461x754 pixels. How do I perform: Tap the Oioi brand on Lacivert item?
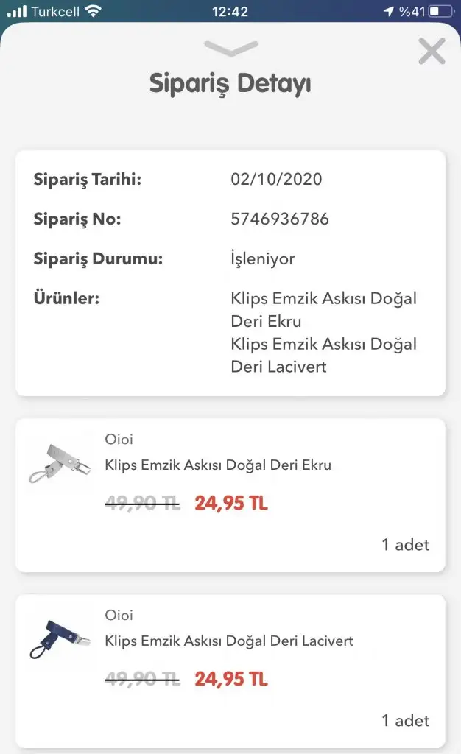(119, 616)
